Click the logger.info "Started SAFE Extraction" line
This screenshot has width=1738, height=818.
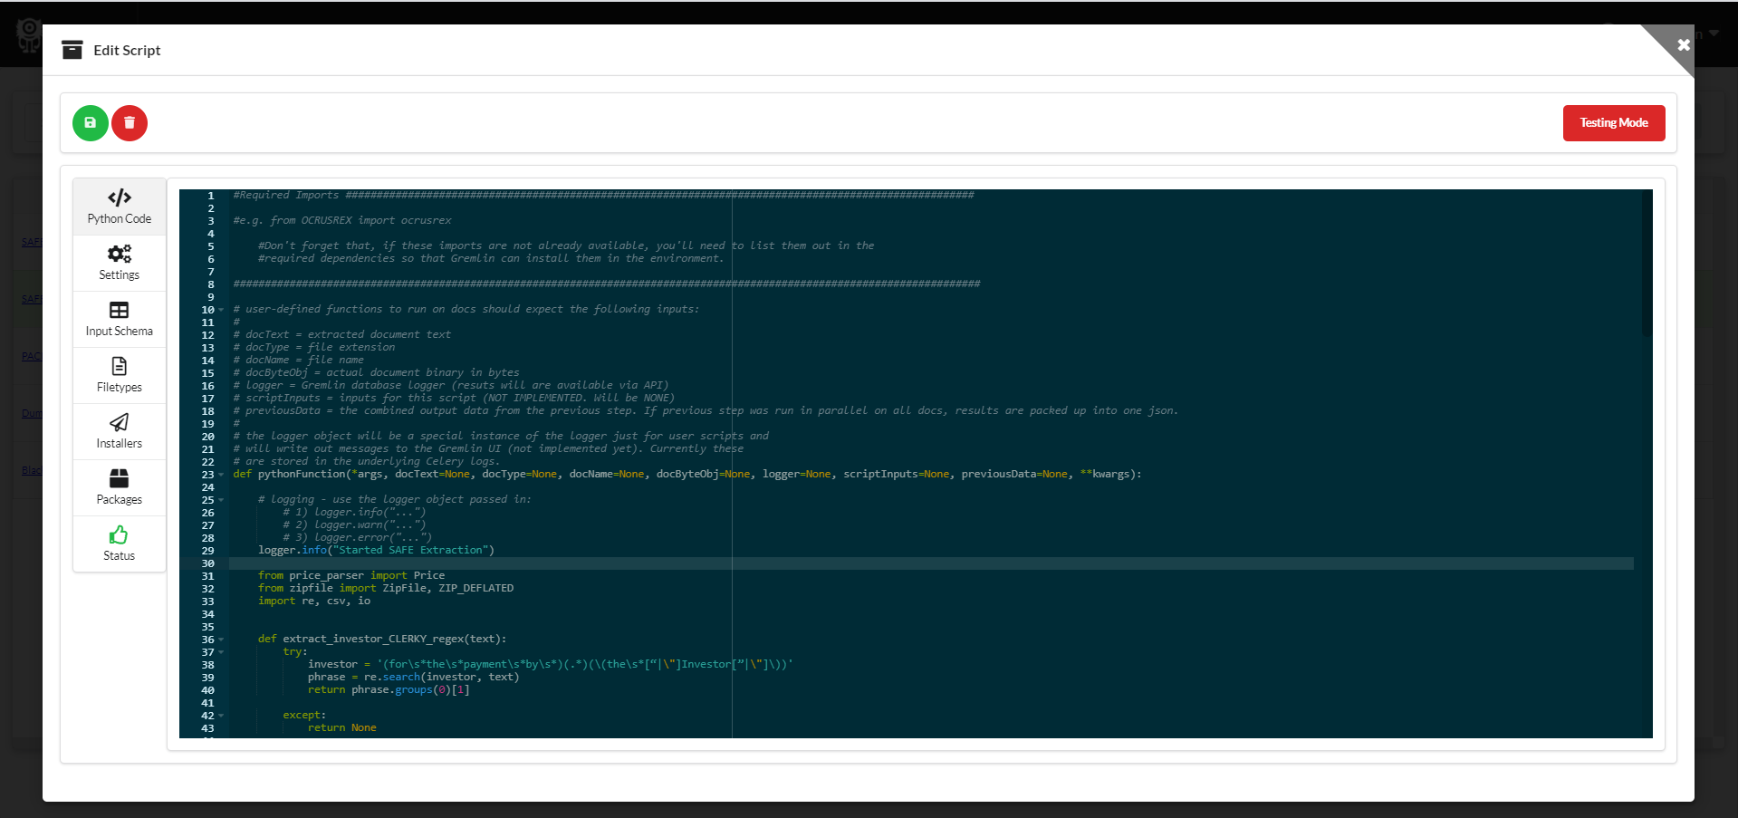[376, 551]
